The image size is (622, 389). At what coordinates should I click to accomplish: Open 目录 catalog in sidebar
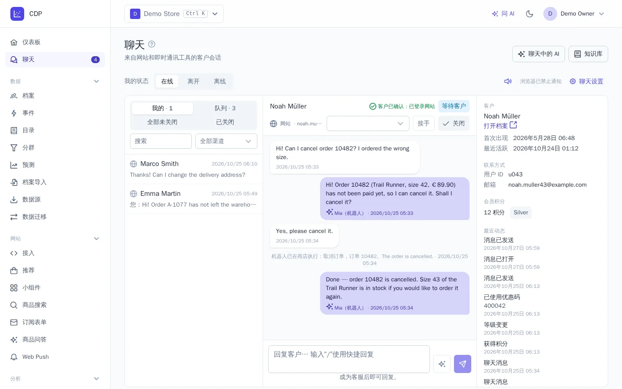click(x=55, y=130)
